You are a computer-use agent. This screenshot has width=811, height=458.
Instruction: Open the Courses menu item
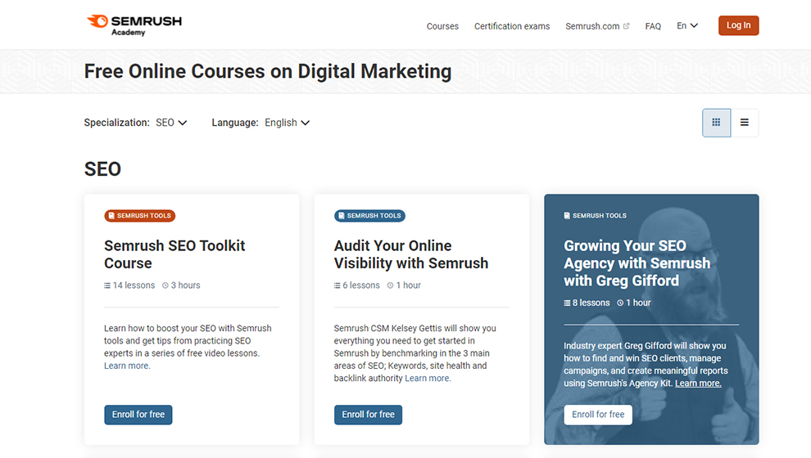442,26
